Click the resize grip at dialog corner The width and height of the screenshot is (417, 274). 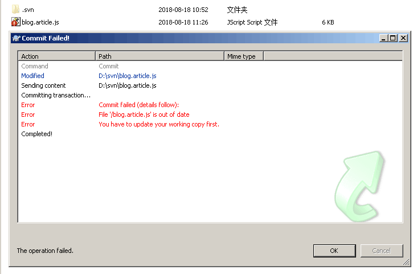click(x=406, y=262)
